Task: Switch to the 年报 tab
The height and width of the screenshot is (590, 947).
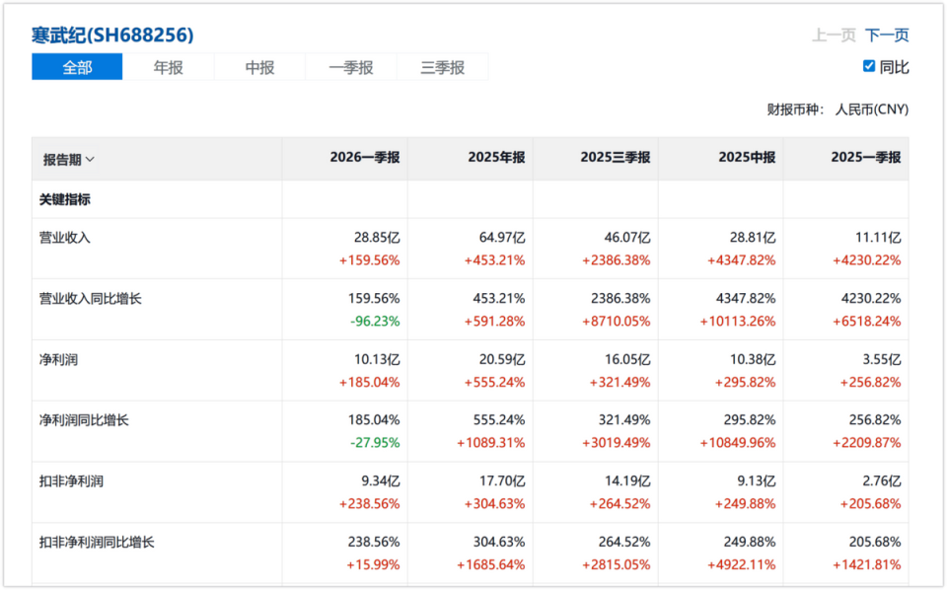Action: click(169, 67)
